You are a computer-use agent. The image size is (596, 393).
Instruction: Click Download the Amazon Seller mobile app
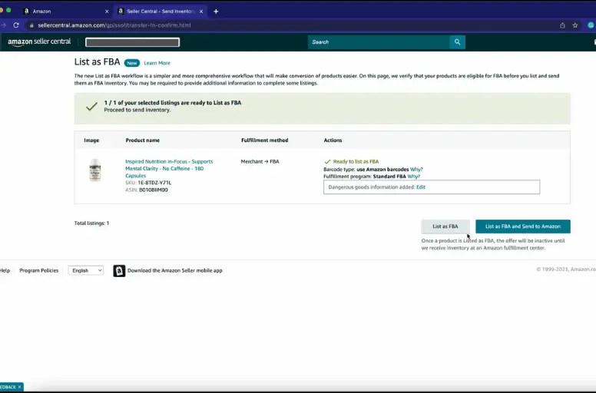[175, 270]
